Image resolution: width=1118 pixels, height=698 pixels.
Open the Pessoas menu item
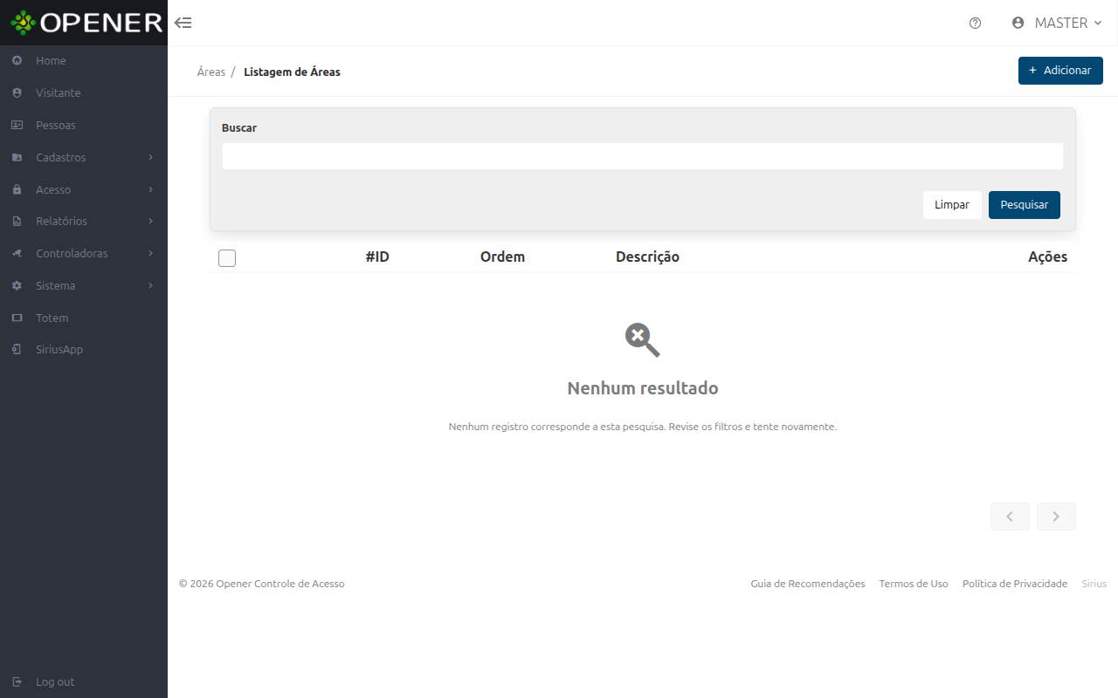(x=84, y=125)
